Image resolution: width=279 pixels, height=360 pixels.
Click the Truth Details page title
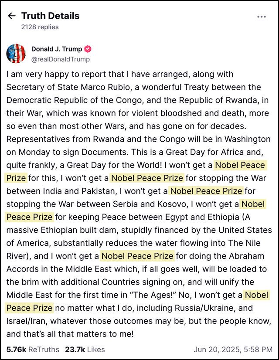coord(50,16)
